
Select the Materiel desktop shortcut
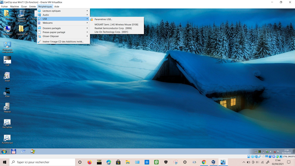7,108
